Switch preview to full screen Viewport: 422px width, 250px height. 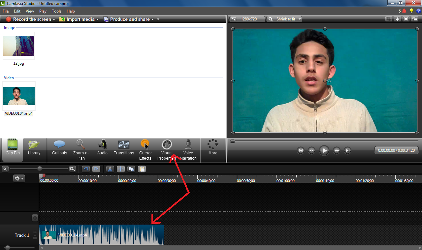click(406, 19)
